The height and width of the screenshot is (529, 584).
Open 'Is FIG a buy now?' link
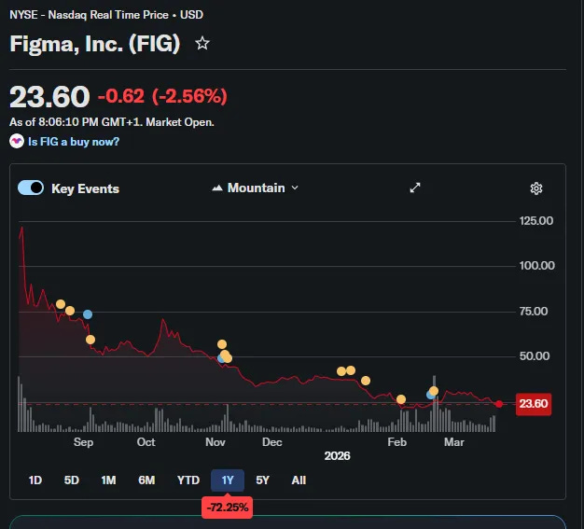(74, 142)
